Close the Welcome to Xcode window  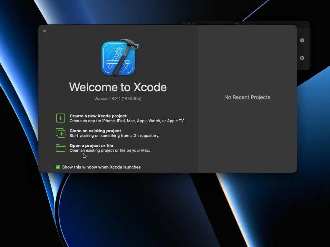pos(44,31)
